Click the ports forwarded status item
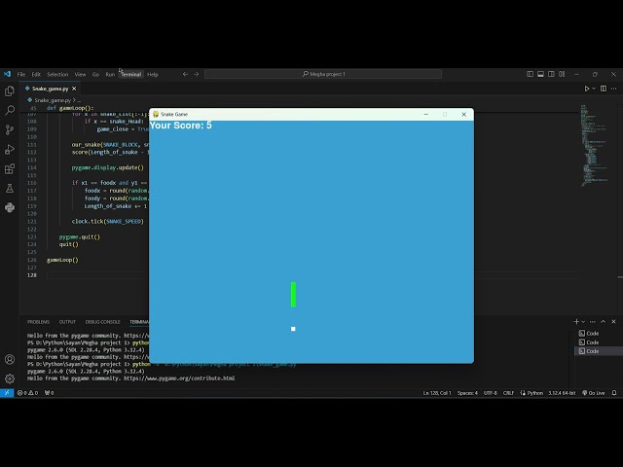Screen dimensions: 623x467 pyautogui.click(x=49, y=393)
